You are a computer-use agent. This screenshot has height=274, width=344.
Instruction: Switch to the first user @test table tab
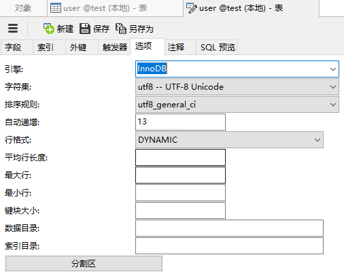[115, 8]
